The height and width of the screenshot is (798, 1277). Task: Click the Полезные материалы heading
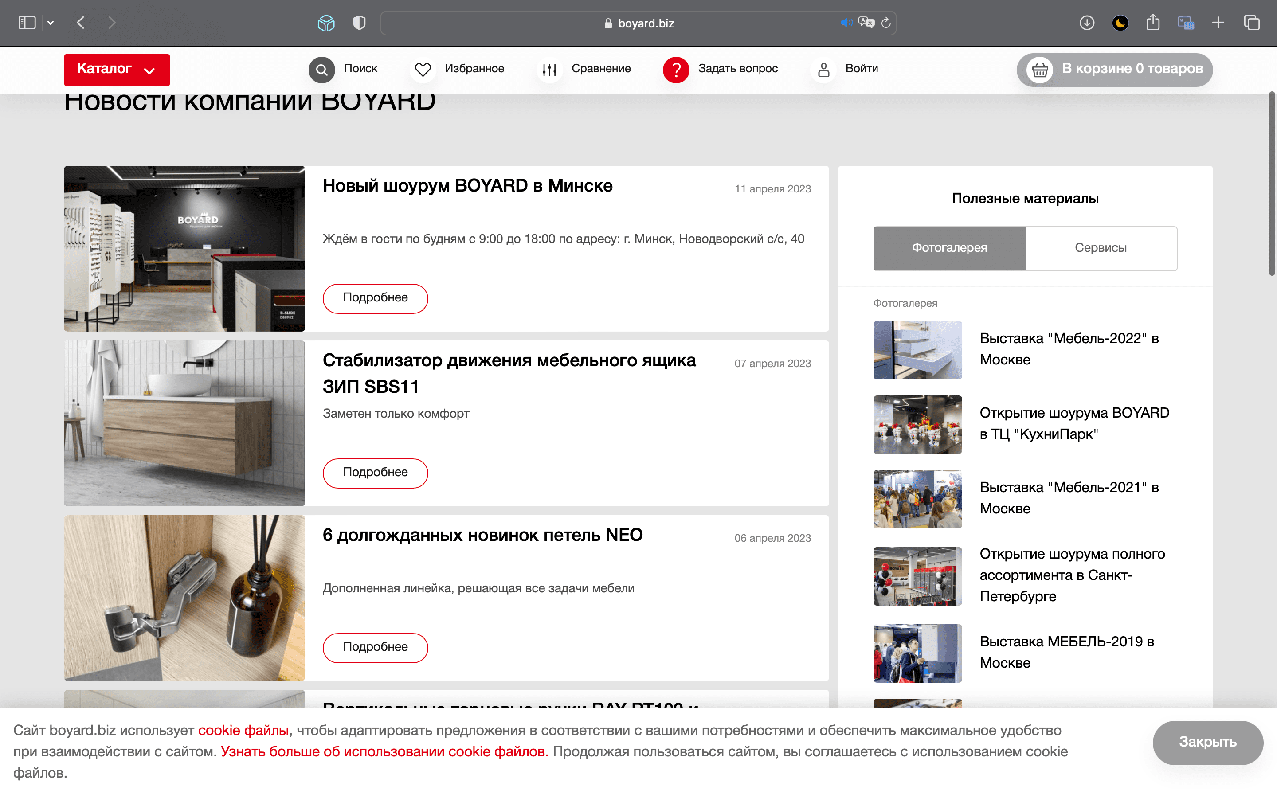[x=1025, y=199]
